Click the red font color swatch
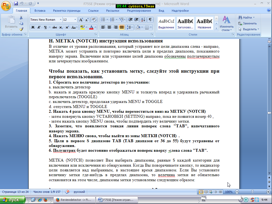This screenshot has height=204, width=272. 91,27
